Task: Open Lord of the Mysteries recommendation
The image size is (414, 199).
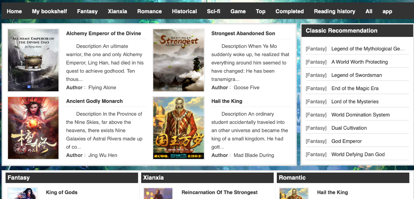Action: click(x=355, y=102)
